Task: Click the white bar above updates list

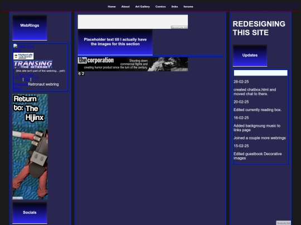Action: [x=260, y=73]
